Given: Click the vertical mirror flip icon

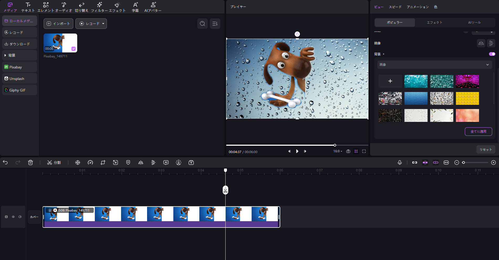Looking at the screenshot, I should pos(491,43).
